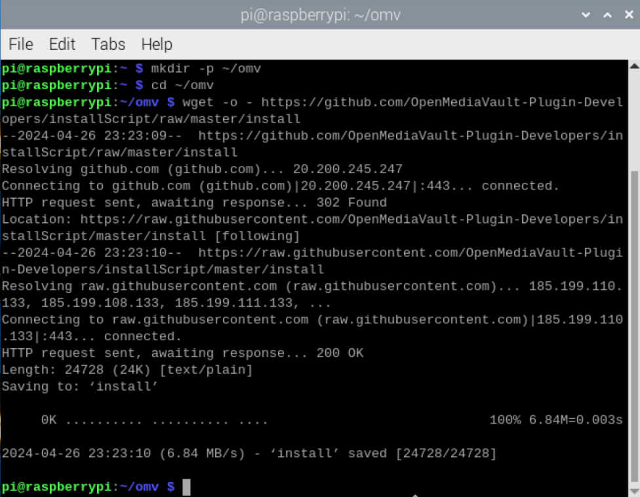Click the '--2024-04-26 23:23:10--' timestamp
Viewport: 640px width, 497px height.
92,252
